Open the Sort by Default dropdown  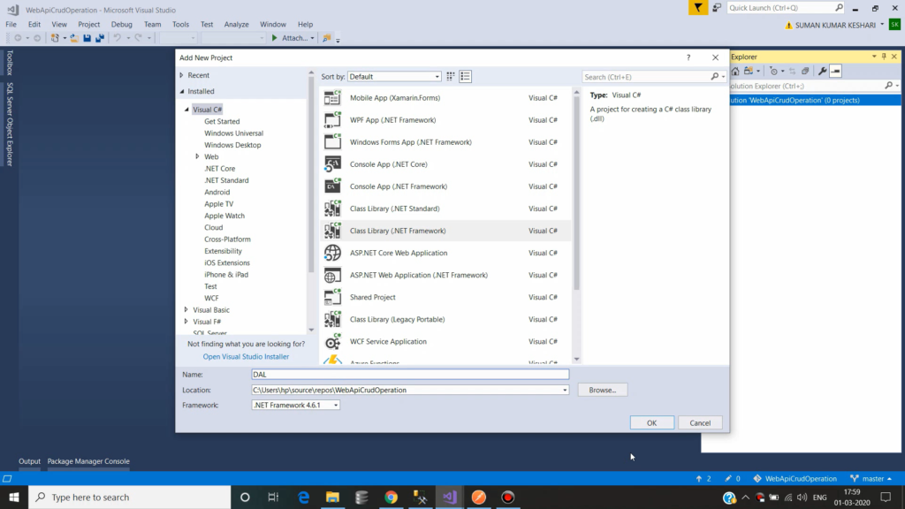(x=394, y=77)
